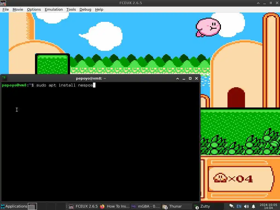Click the taskbar window list handle
The width and height of the screenshot is (280, 210).
point(66,206)
